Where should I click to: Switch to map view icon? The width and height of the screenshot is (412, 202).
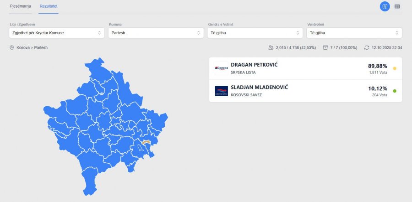tap(385, 6)
